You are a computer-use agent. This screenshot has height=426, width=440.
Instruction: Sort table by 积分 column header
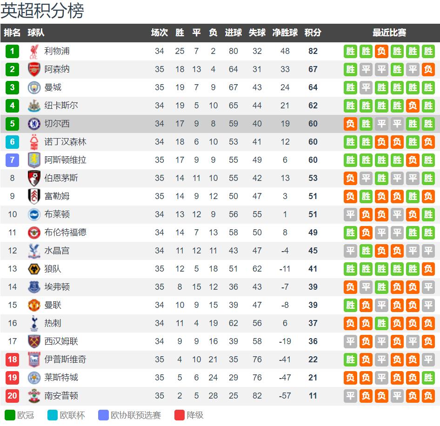point(313,33)
